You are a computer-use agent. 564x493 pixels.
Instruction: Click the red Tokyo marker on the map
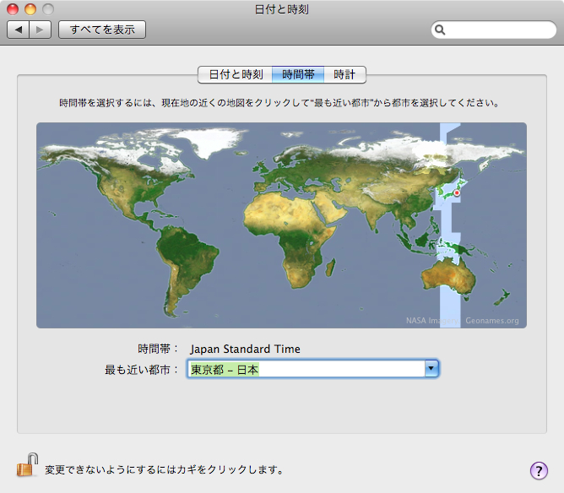457,193
